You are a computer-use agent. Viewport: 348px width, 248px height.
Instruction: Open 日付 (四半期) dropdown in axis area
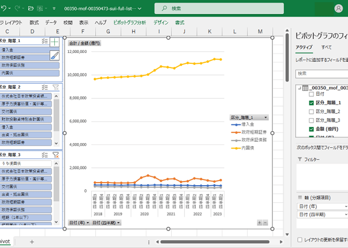(346, 214)
